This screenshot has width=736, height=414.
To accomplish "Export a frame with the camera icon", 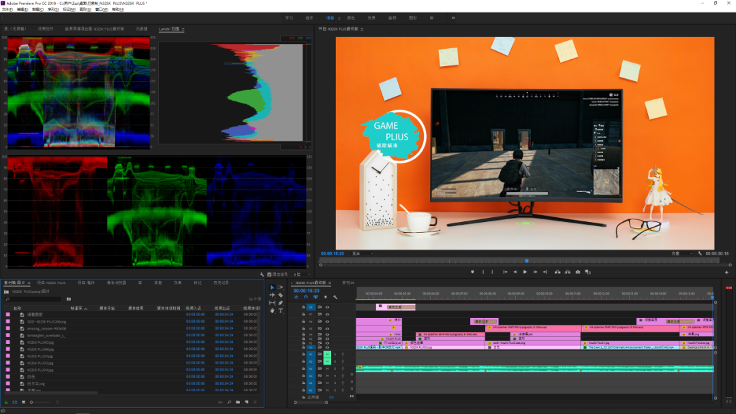I will (x=578, y=272).
